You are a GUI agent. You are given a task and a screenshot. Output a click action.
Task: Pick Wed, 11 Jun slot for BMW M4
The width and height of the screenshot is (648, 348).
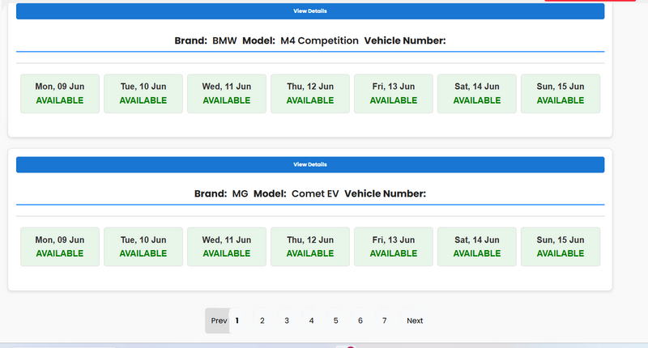(x=227, y=94)
